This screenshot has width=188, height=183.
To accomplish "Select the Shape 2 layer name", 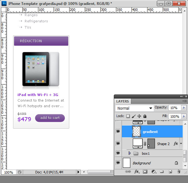I will point(163,144).
